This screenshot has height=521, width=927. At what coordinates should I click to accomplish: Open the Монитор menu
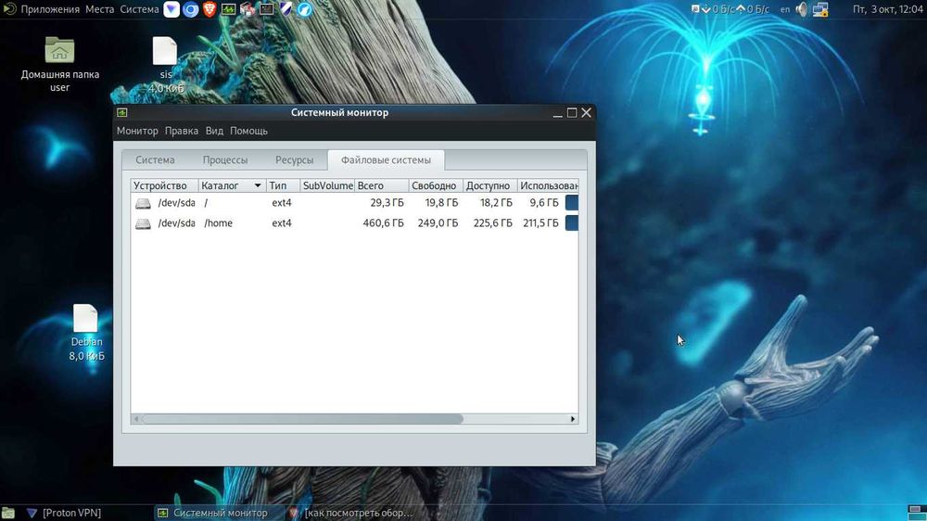(x=137, y=131)
